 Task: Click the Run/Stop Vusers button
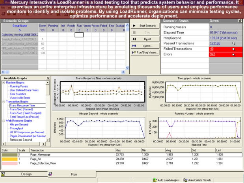click(x=145, y=52)
